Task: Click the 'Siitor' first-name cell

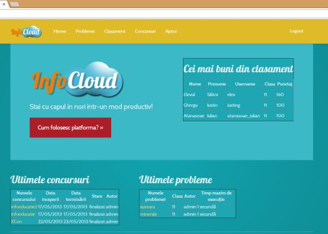Action: [213, 95]
